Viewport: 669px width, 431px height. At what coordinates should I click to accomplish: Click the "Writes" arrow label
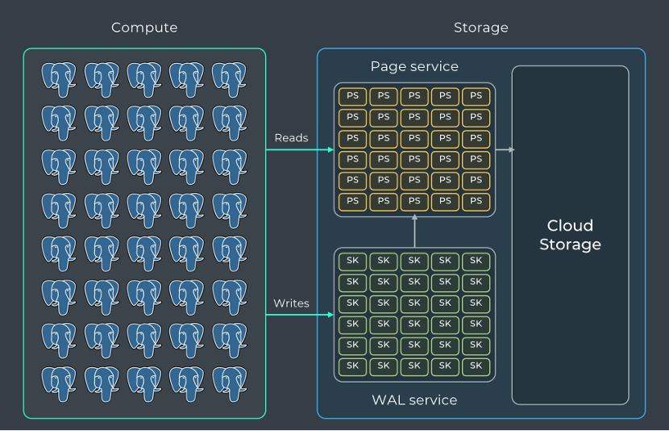(x=292, y=303)
